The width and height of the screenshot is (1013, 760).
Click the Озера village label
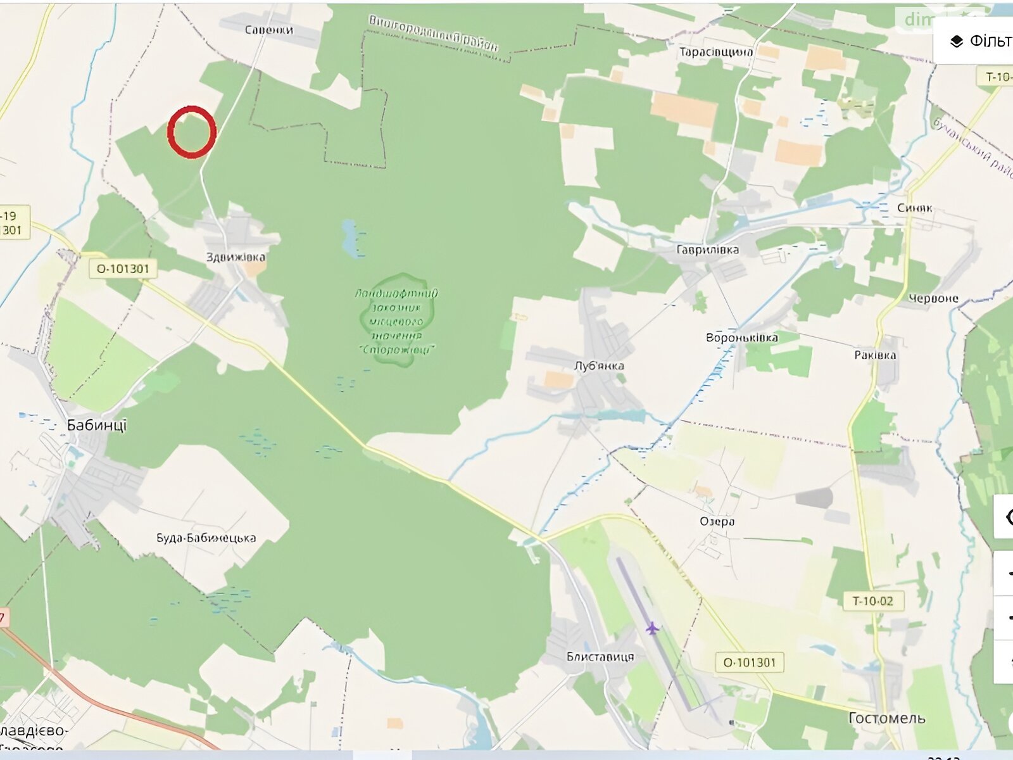pyautogui.click(x=717, y=521)
